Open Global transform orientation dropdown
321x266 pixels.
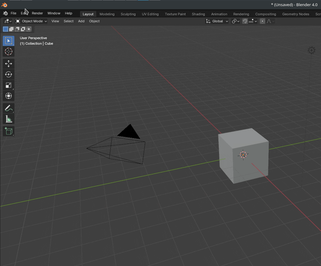tap(217, 21)
